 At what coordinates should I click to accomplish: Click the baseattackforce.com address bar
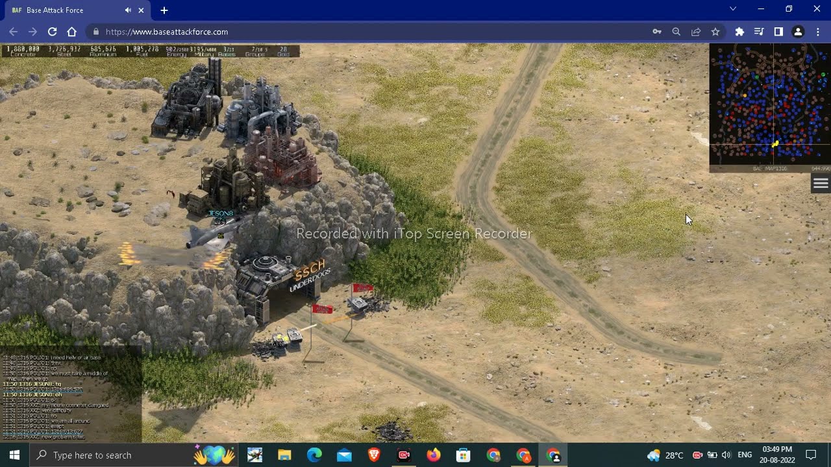click(x=370, y=32)
